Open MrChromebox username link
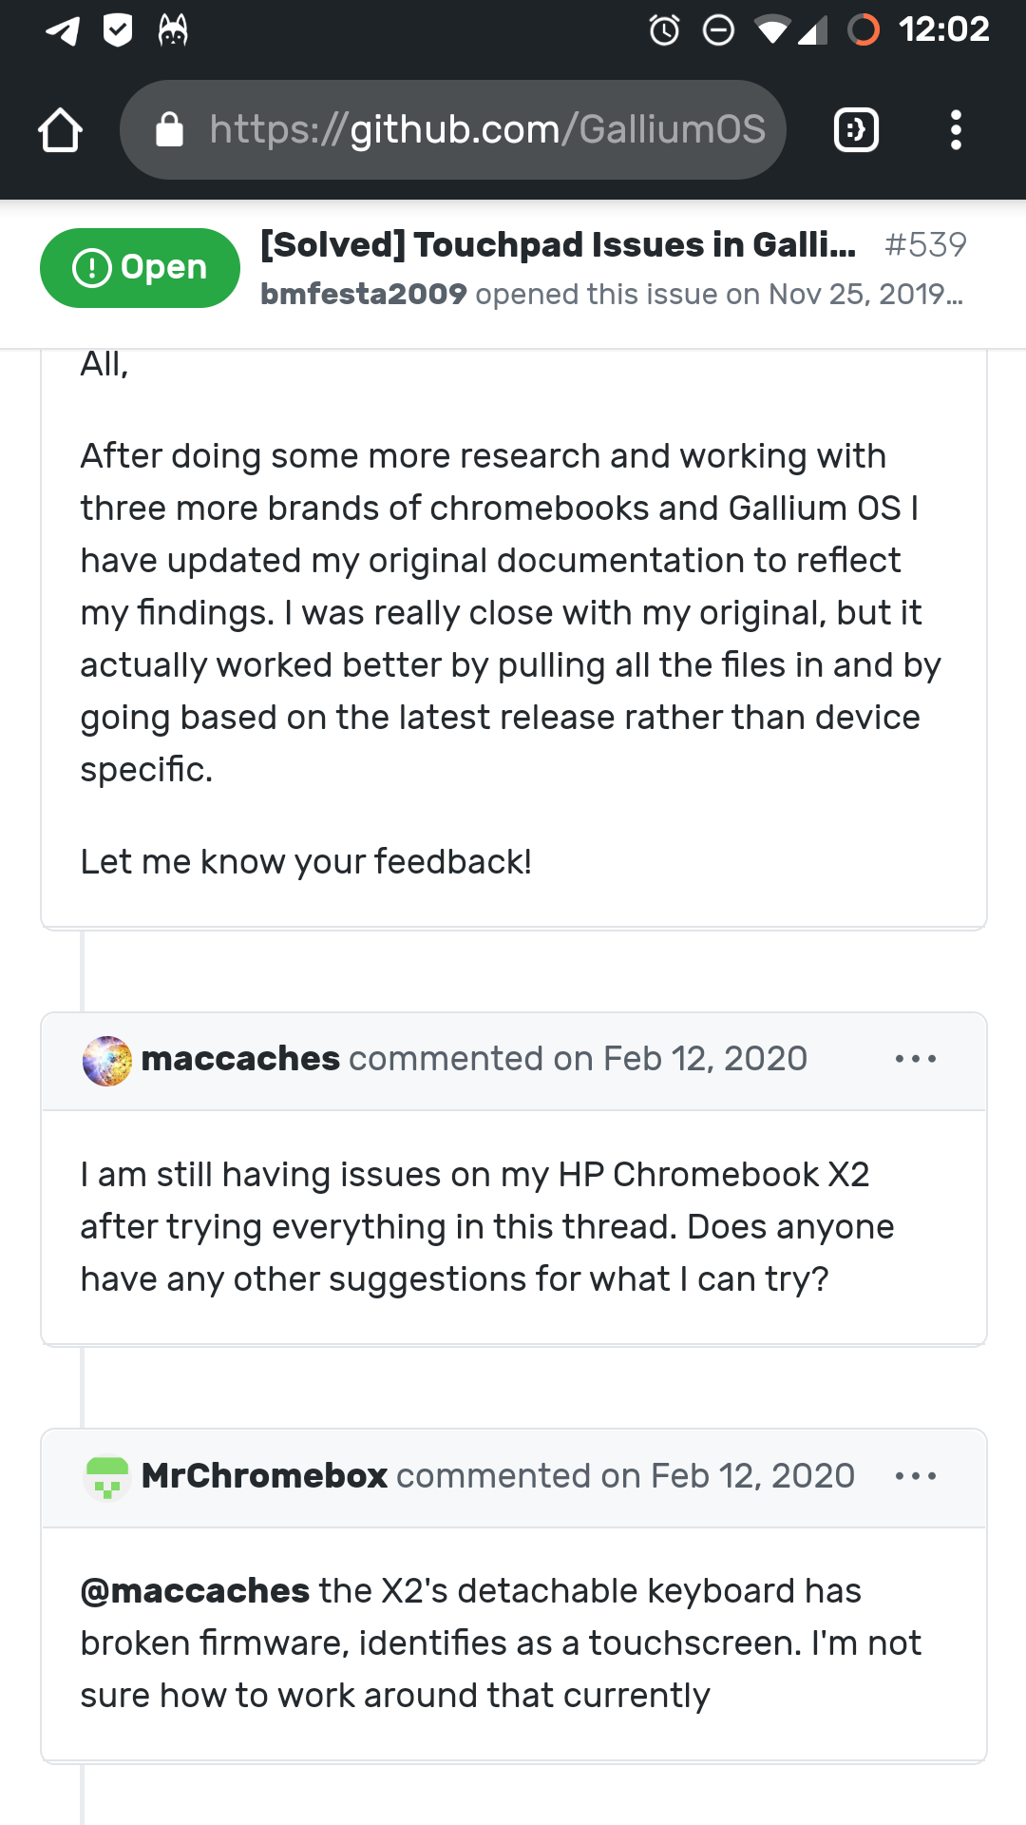 click(264, 1476)
